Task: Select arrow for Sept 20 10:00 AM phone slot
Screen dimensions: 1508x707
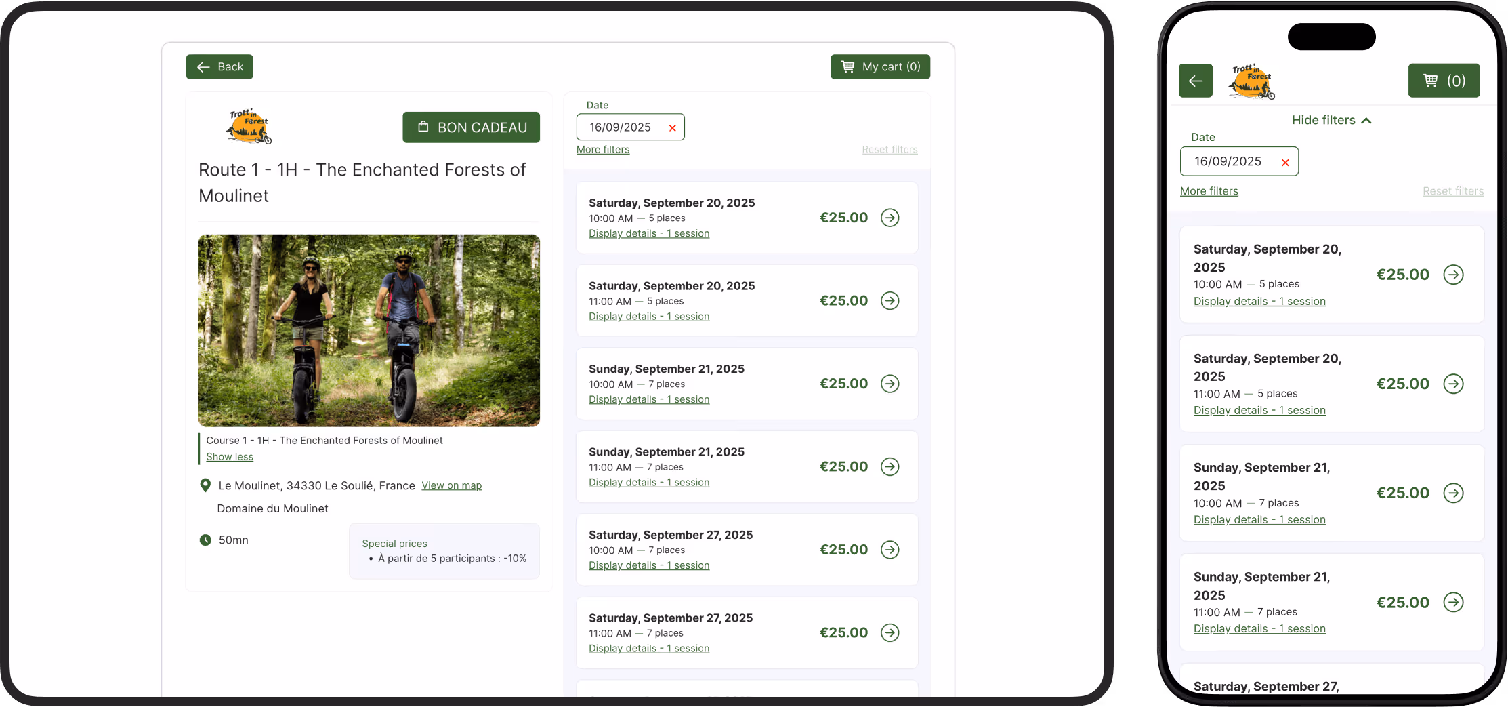Action: (1454, 275)
